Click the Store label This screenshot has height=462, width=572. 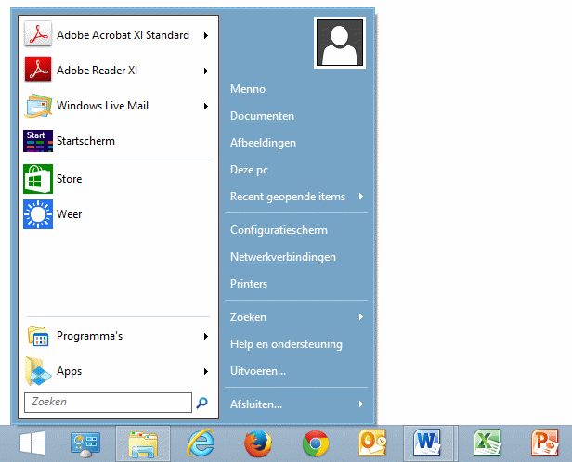(x=69, y=179)
